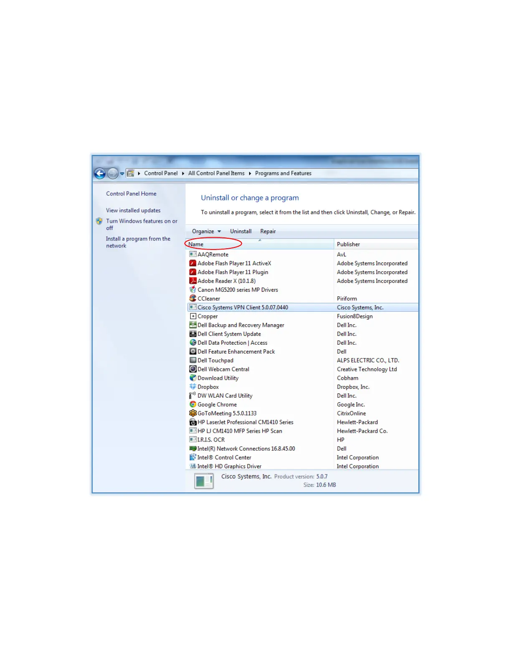511x661 pixels.
Task: Open the Organize dropdown menu
Action: click(206, 231)
